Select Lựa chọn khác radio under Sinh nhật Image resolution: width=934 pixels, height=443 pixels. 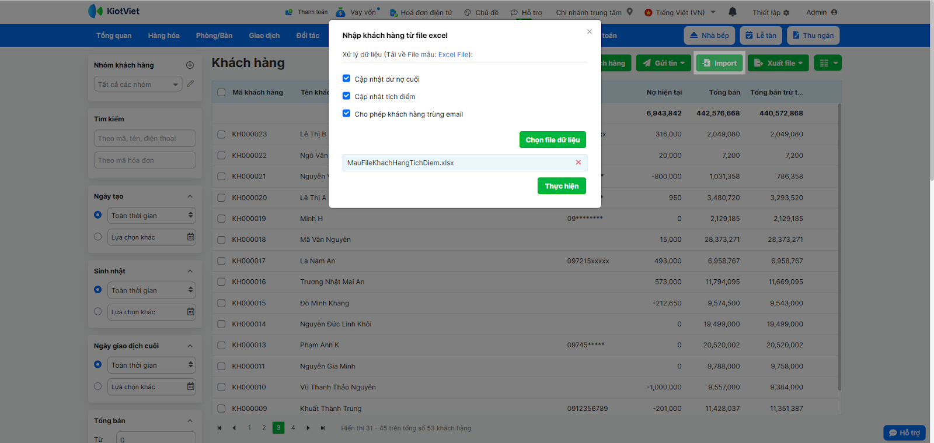tap(98, 312)
